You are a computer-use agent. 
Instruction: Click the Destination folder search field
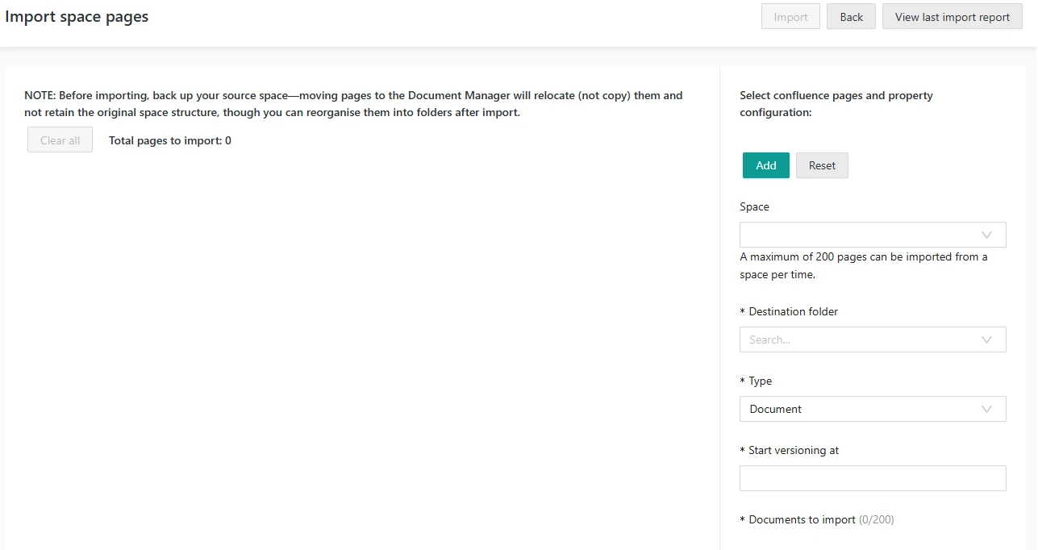[x=859, y=340]
